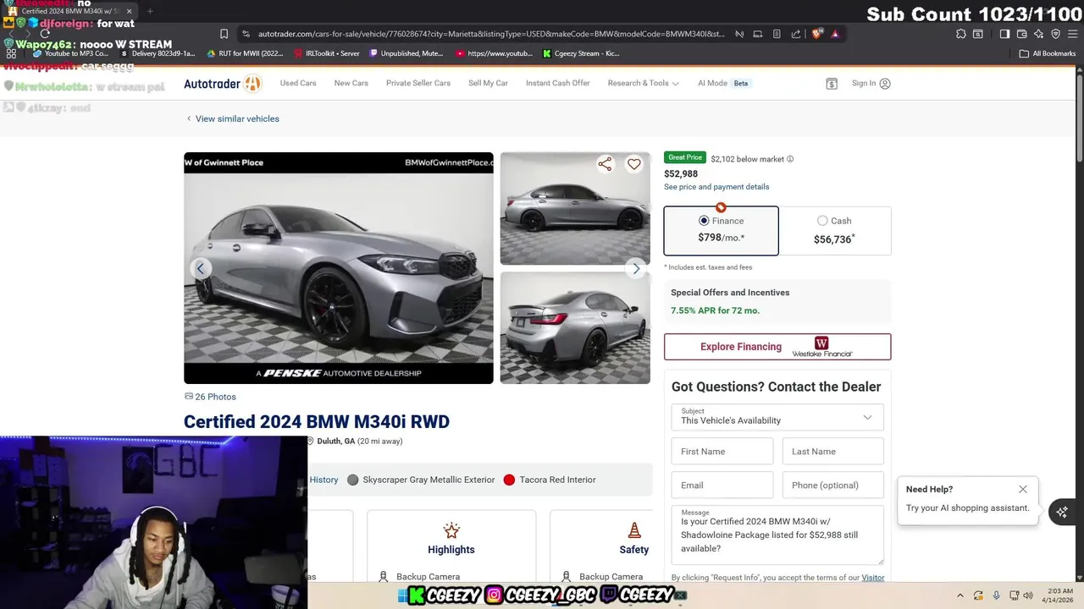Open the IRLToolkit Server bookmark
Screen dimensions: 1084x609
coord(327,53)
